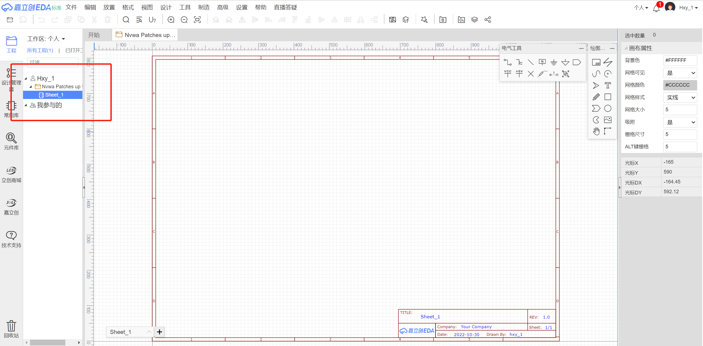
Task: Click the project filter input field
Action: pyautogui.click(x=52, y=62)
